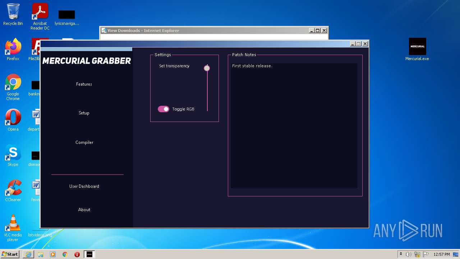Open the volume speaker tray icon
Viewport: 460px width, 259px height.
[x=409, y=254]
